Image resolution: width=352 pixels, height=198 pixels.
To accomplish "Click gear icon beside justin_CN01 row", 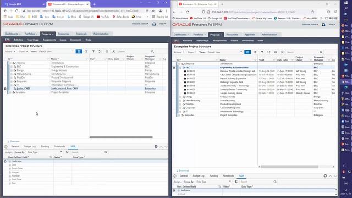I will pyautogui.click(x=5, y=89).
